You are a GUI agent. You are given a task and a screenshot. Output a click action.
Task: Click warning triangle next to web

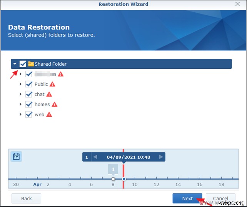(49, 114)
